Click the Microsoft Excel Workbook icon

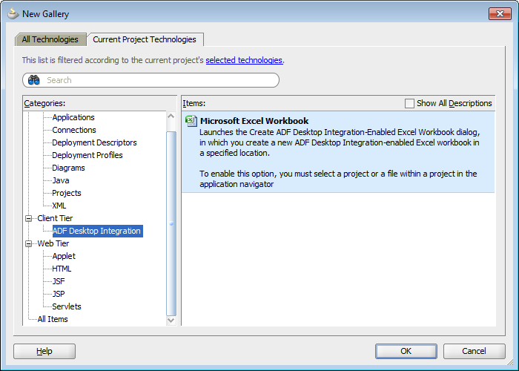[191, 121]
